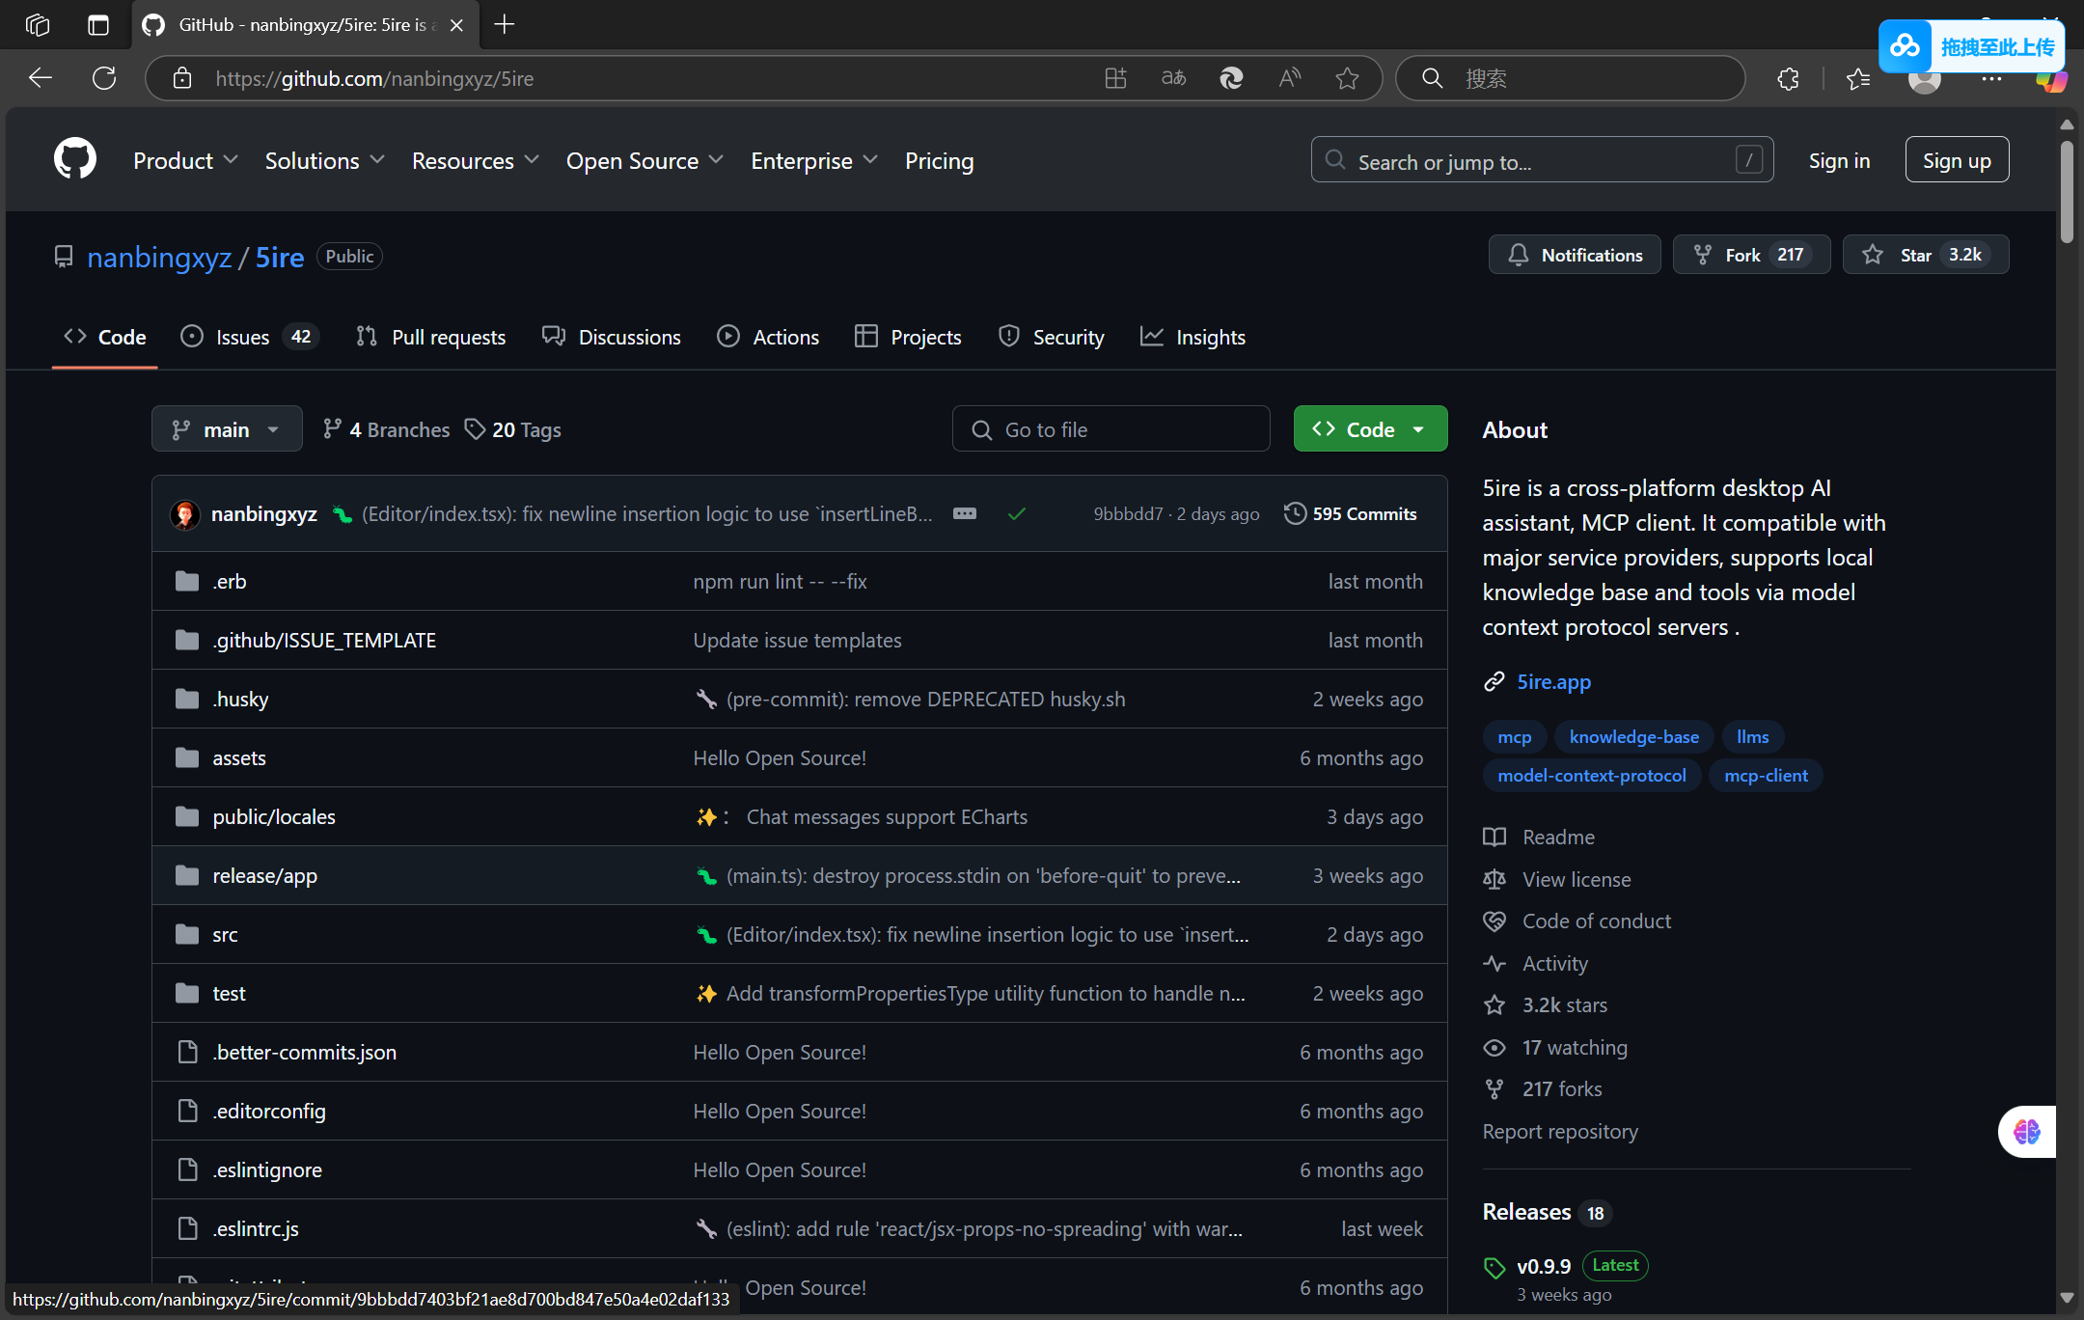2084x1320 pixels.
Task: Star the 5ire repository
Action: pos(1902,255)
